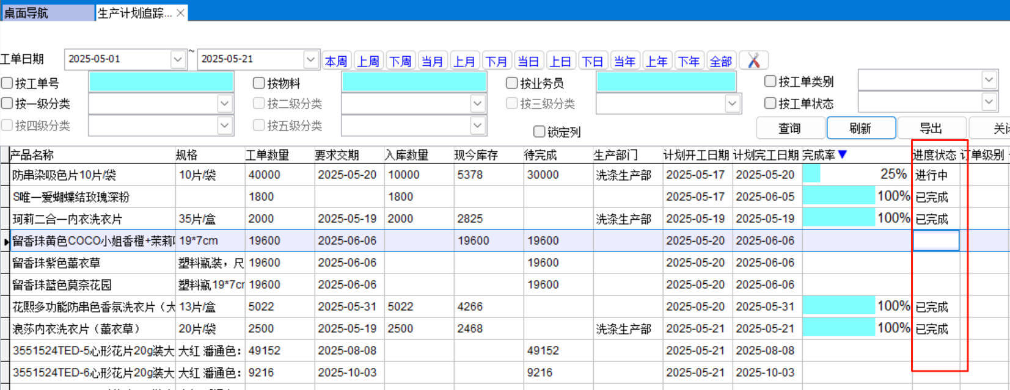
Task: Click the cyan 按业务员 input field
Action: (665, 82)
